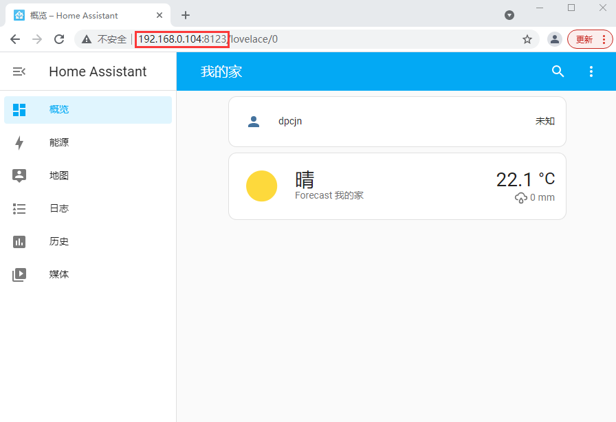Click the 晴 weather condition text
Image resolution: width=616 pixels, height=422 pixels.
tap(305, 179)
